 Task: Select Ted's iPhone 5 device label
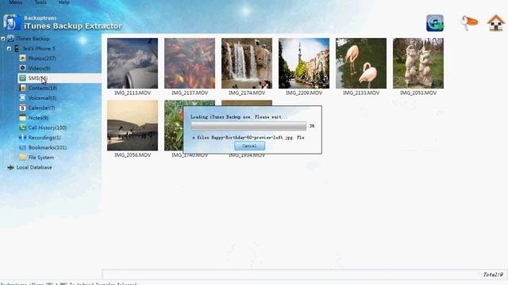[x=39, y=48]
